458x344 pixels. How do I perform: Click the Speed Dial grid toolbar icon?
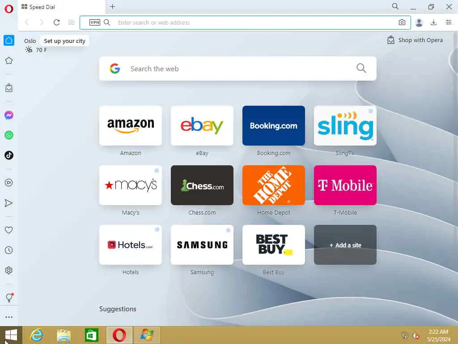[71, 22]
